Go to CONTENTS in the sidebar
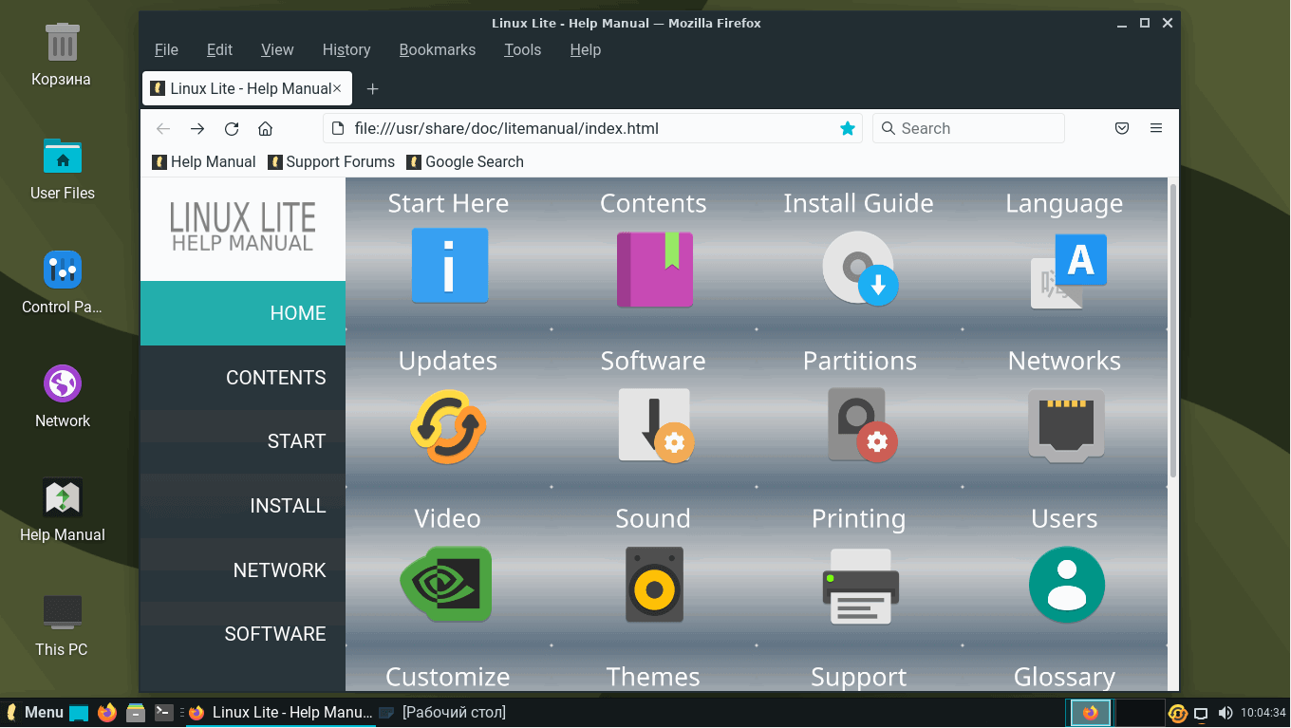1291x728 pixels. 243,378
